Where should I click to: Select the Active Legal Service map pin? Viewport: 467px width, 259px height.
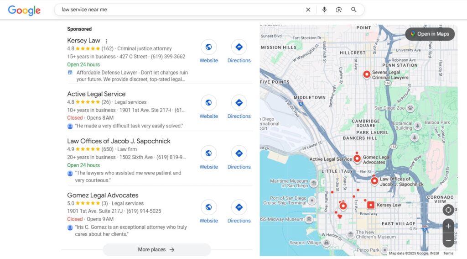click(357, 159)
